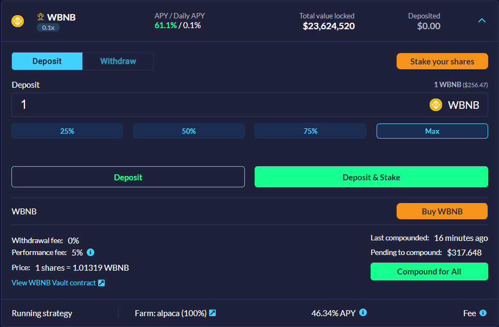Open external link icon next to Vault contract
The height and width of the screenshot is (327, 499).
[x=101, y=283]
